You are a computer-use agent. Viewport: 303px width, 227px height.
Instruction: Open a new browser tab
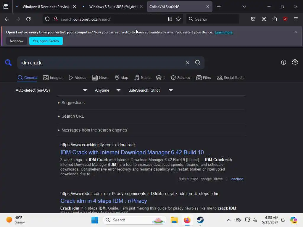[x=219, y=7]
